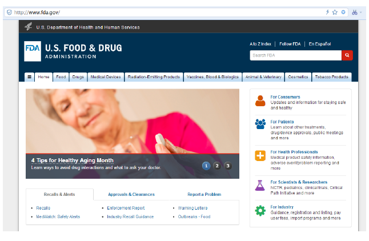Click the lightning bolt icon in address bar
Viewport: 369px width, 241px height.
[x=327, y=12]
